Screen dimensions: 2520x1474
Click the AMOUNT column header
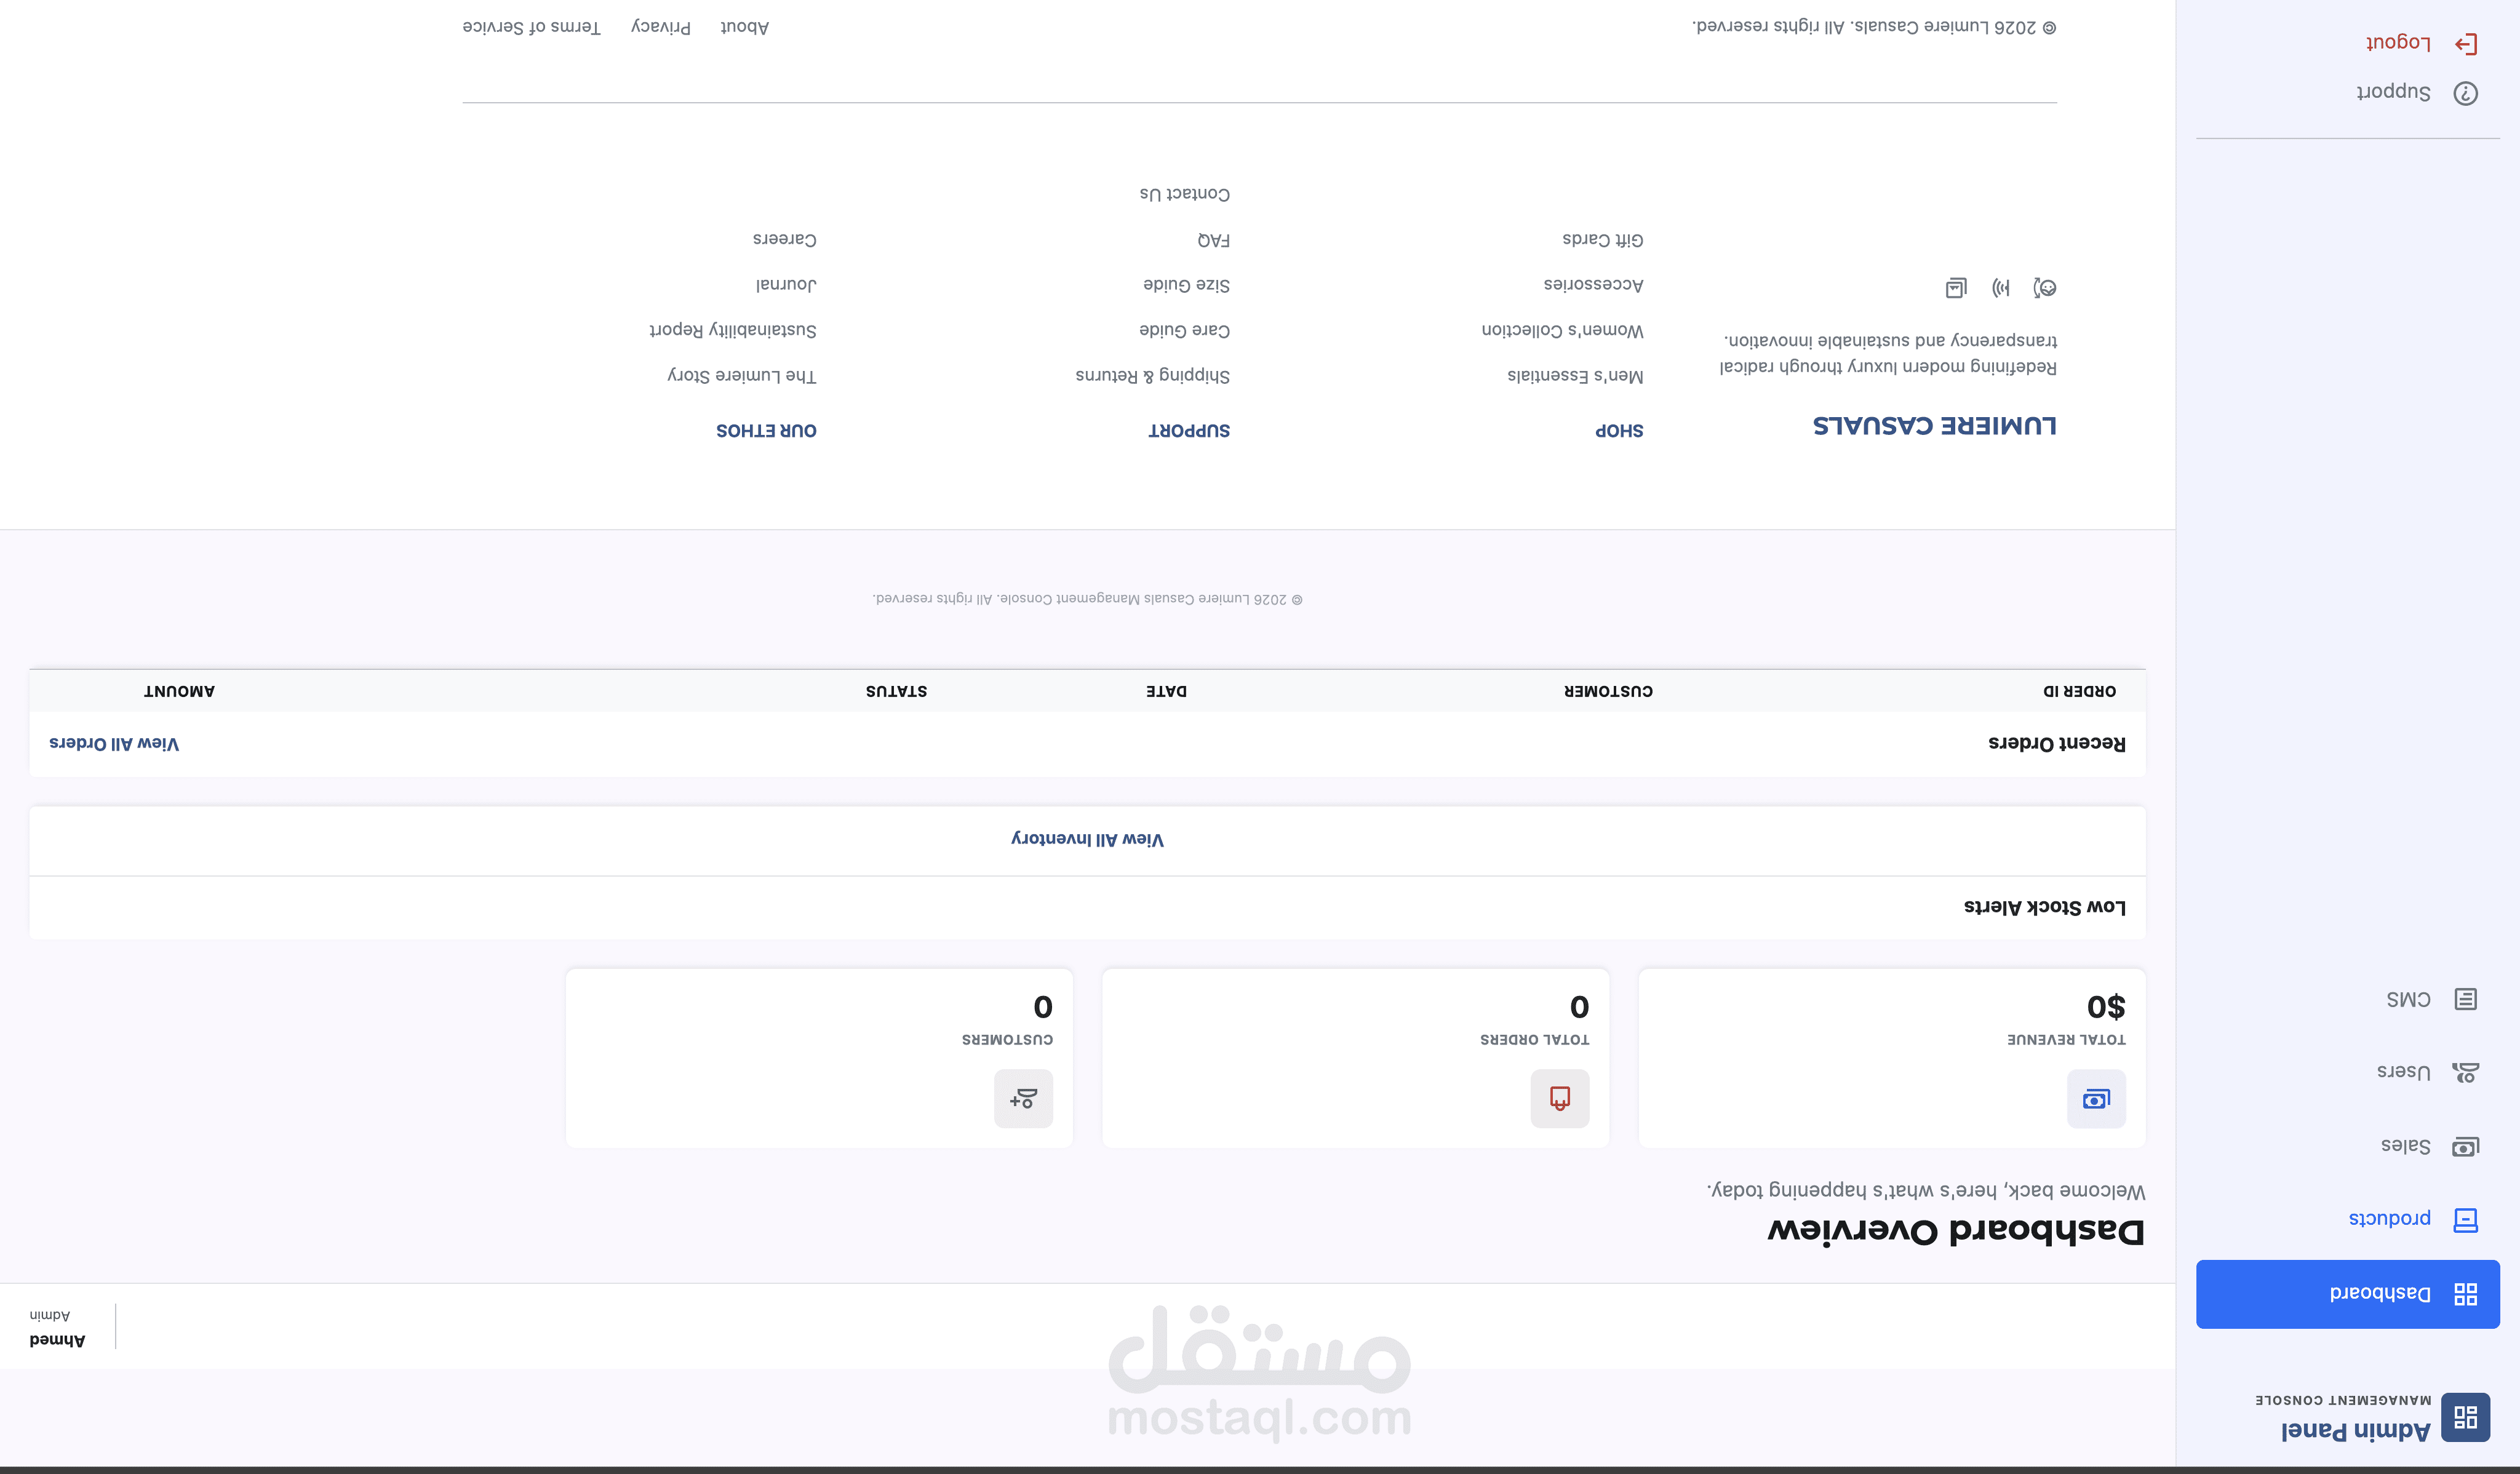coord(178,691)
